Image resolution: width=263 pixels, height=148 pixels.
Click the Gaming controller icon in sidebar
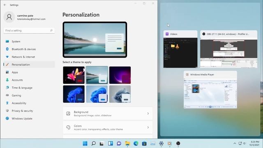click(7, 95)
